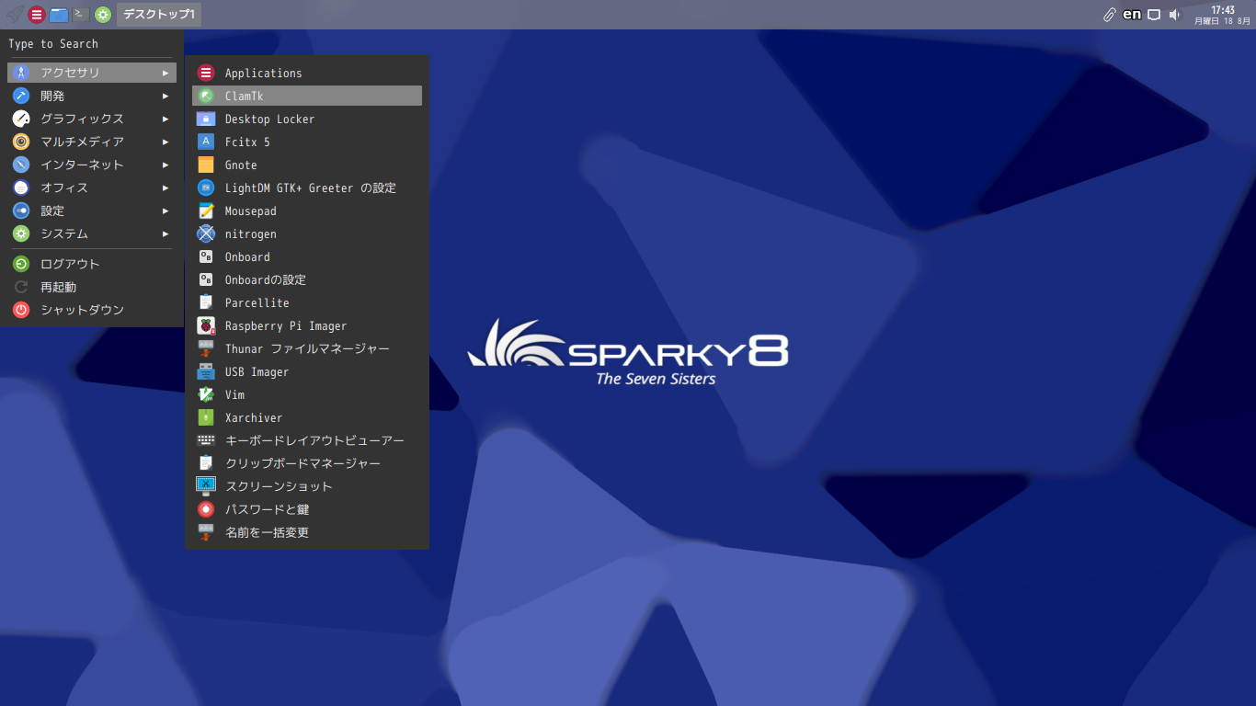Open the terminal from the top panel

tap(82, 14)
